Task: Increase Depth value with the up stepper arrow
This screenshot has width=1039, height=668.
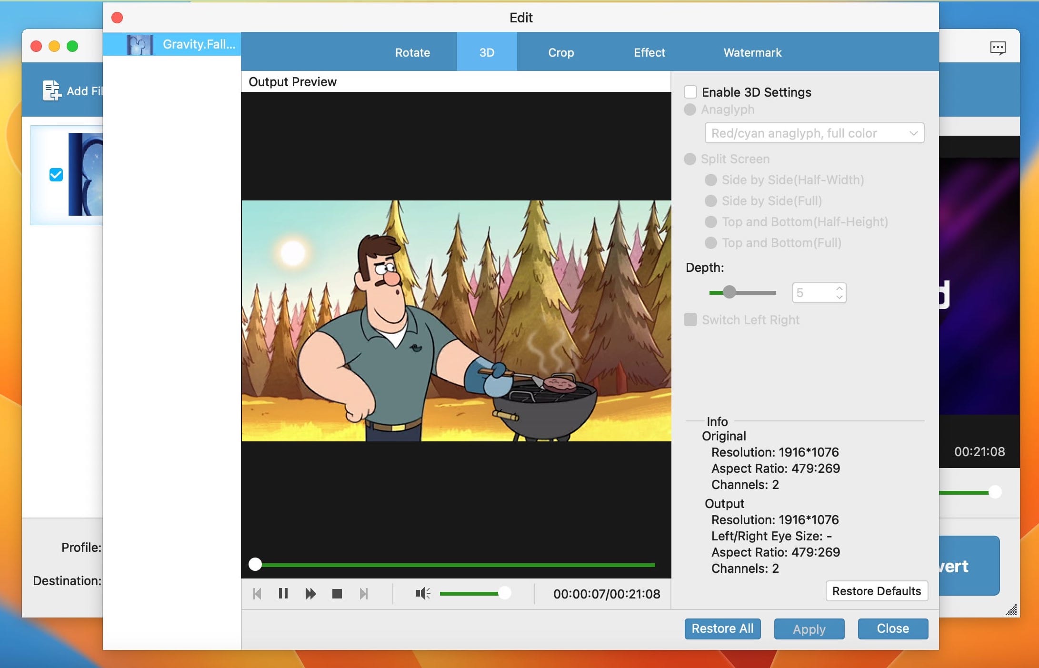Action: point(839,289)
